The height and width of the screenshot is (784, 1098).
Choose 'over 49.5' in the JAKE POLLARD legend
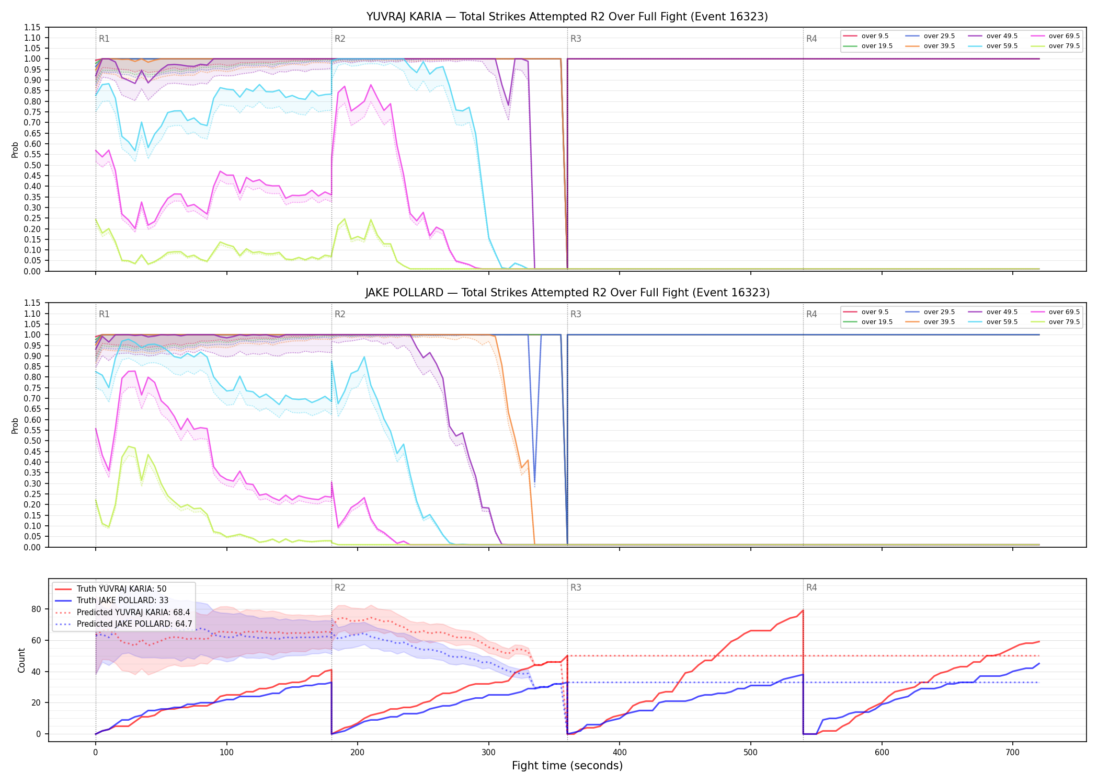993,312
